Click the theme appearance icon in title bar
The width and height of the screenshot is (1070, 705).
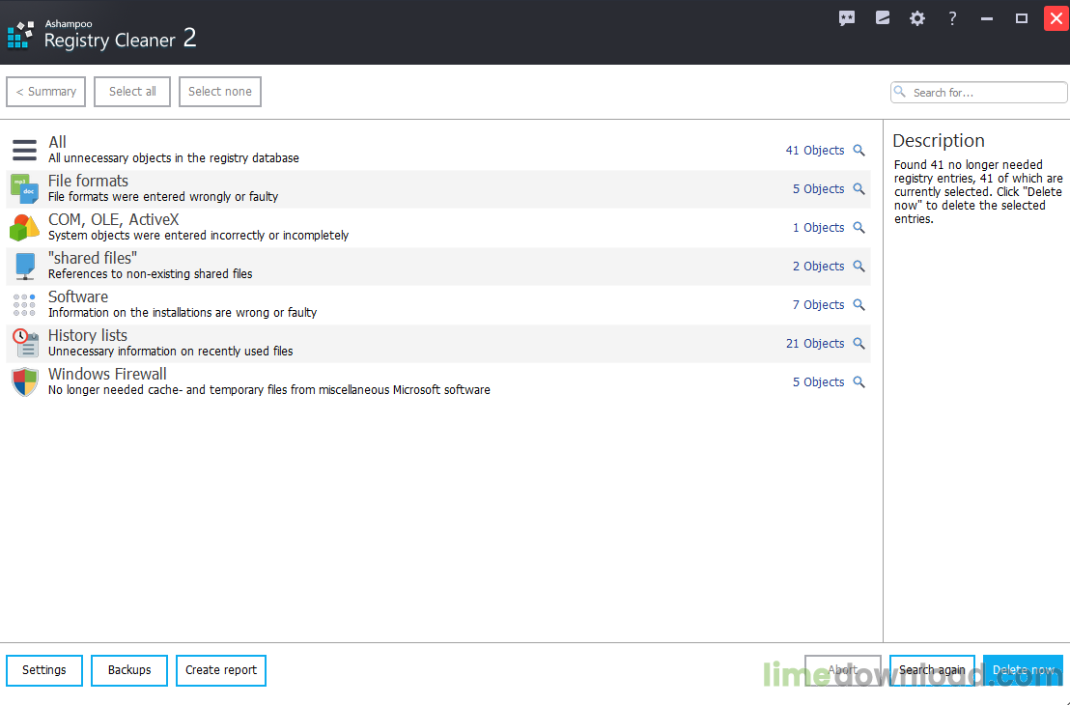[882, 17]
